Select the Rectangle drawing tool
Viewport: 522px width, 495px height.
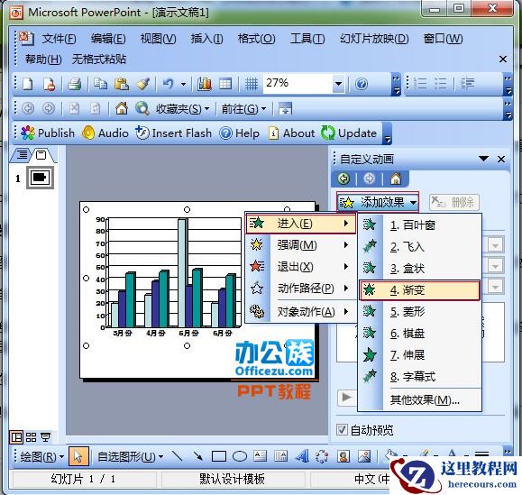point(219,456)
